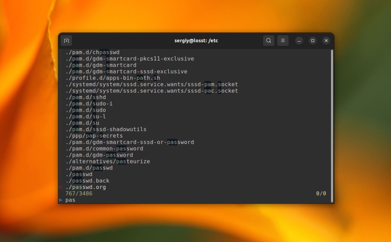The height and width of the screenshot is (242, 391).
Task: Click the 767/3486 match counter
Action: [x=79, y=194]
